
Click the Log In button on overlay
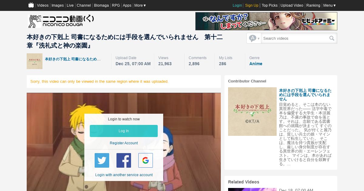(124, 131)
